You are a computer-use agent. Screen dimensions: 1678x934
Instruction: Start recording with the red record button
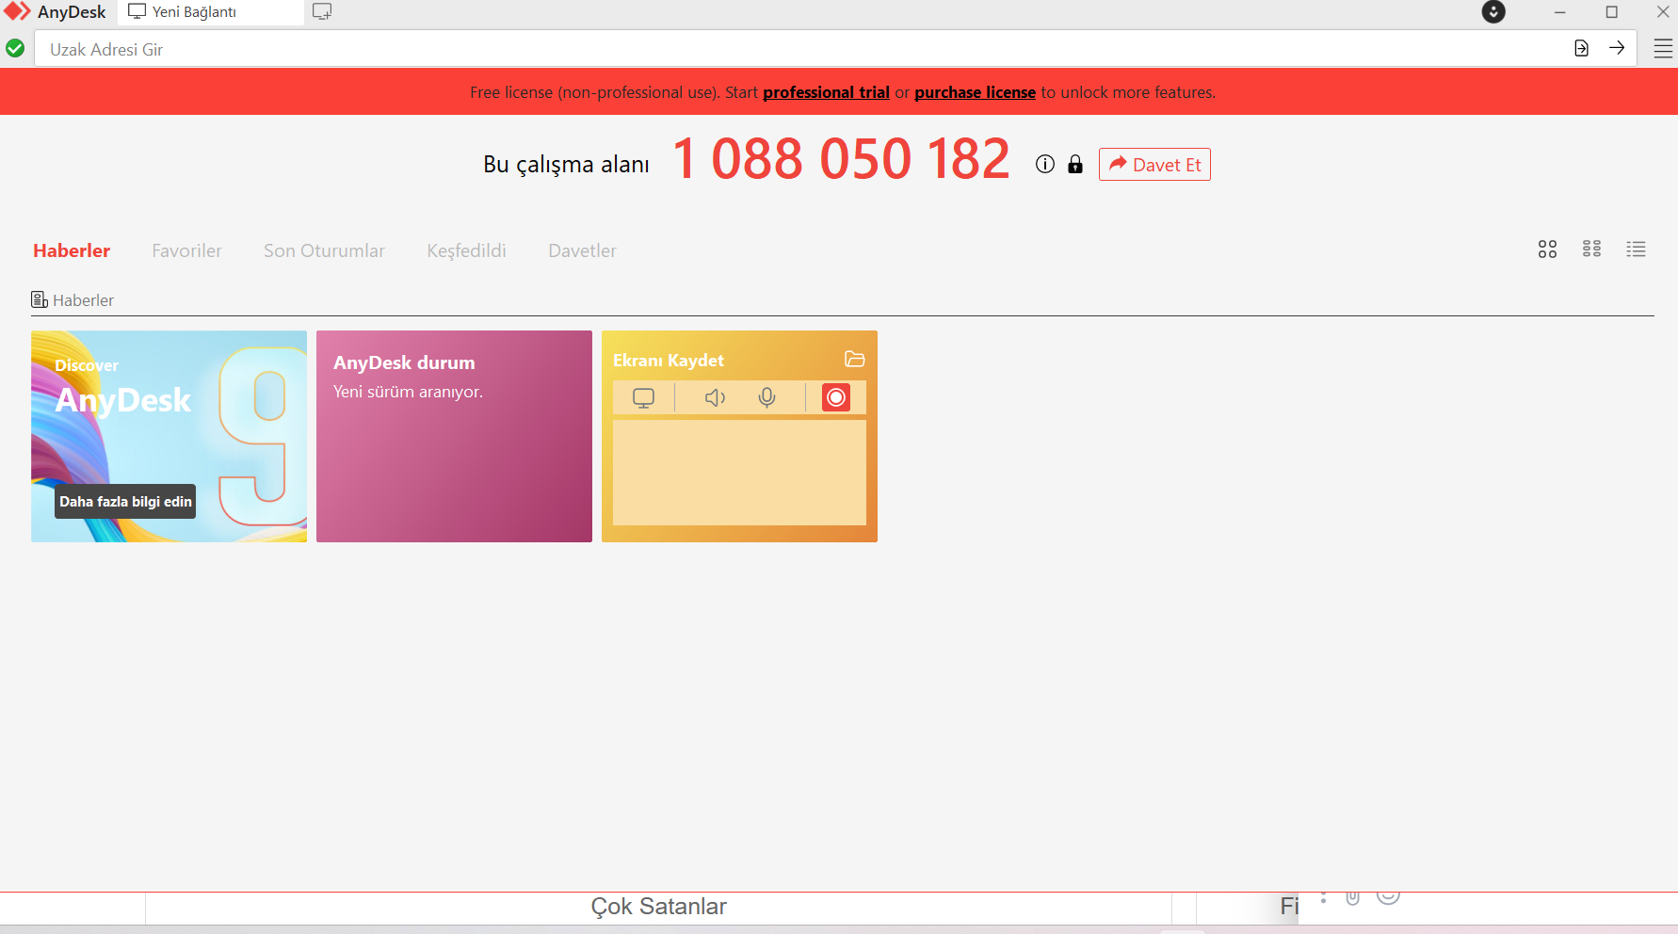836,397
